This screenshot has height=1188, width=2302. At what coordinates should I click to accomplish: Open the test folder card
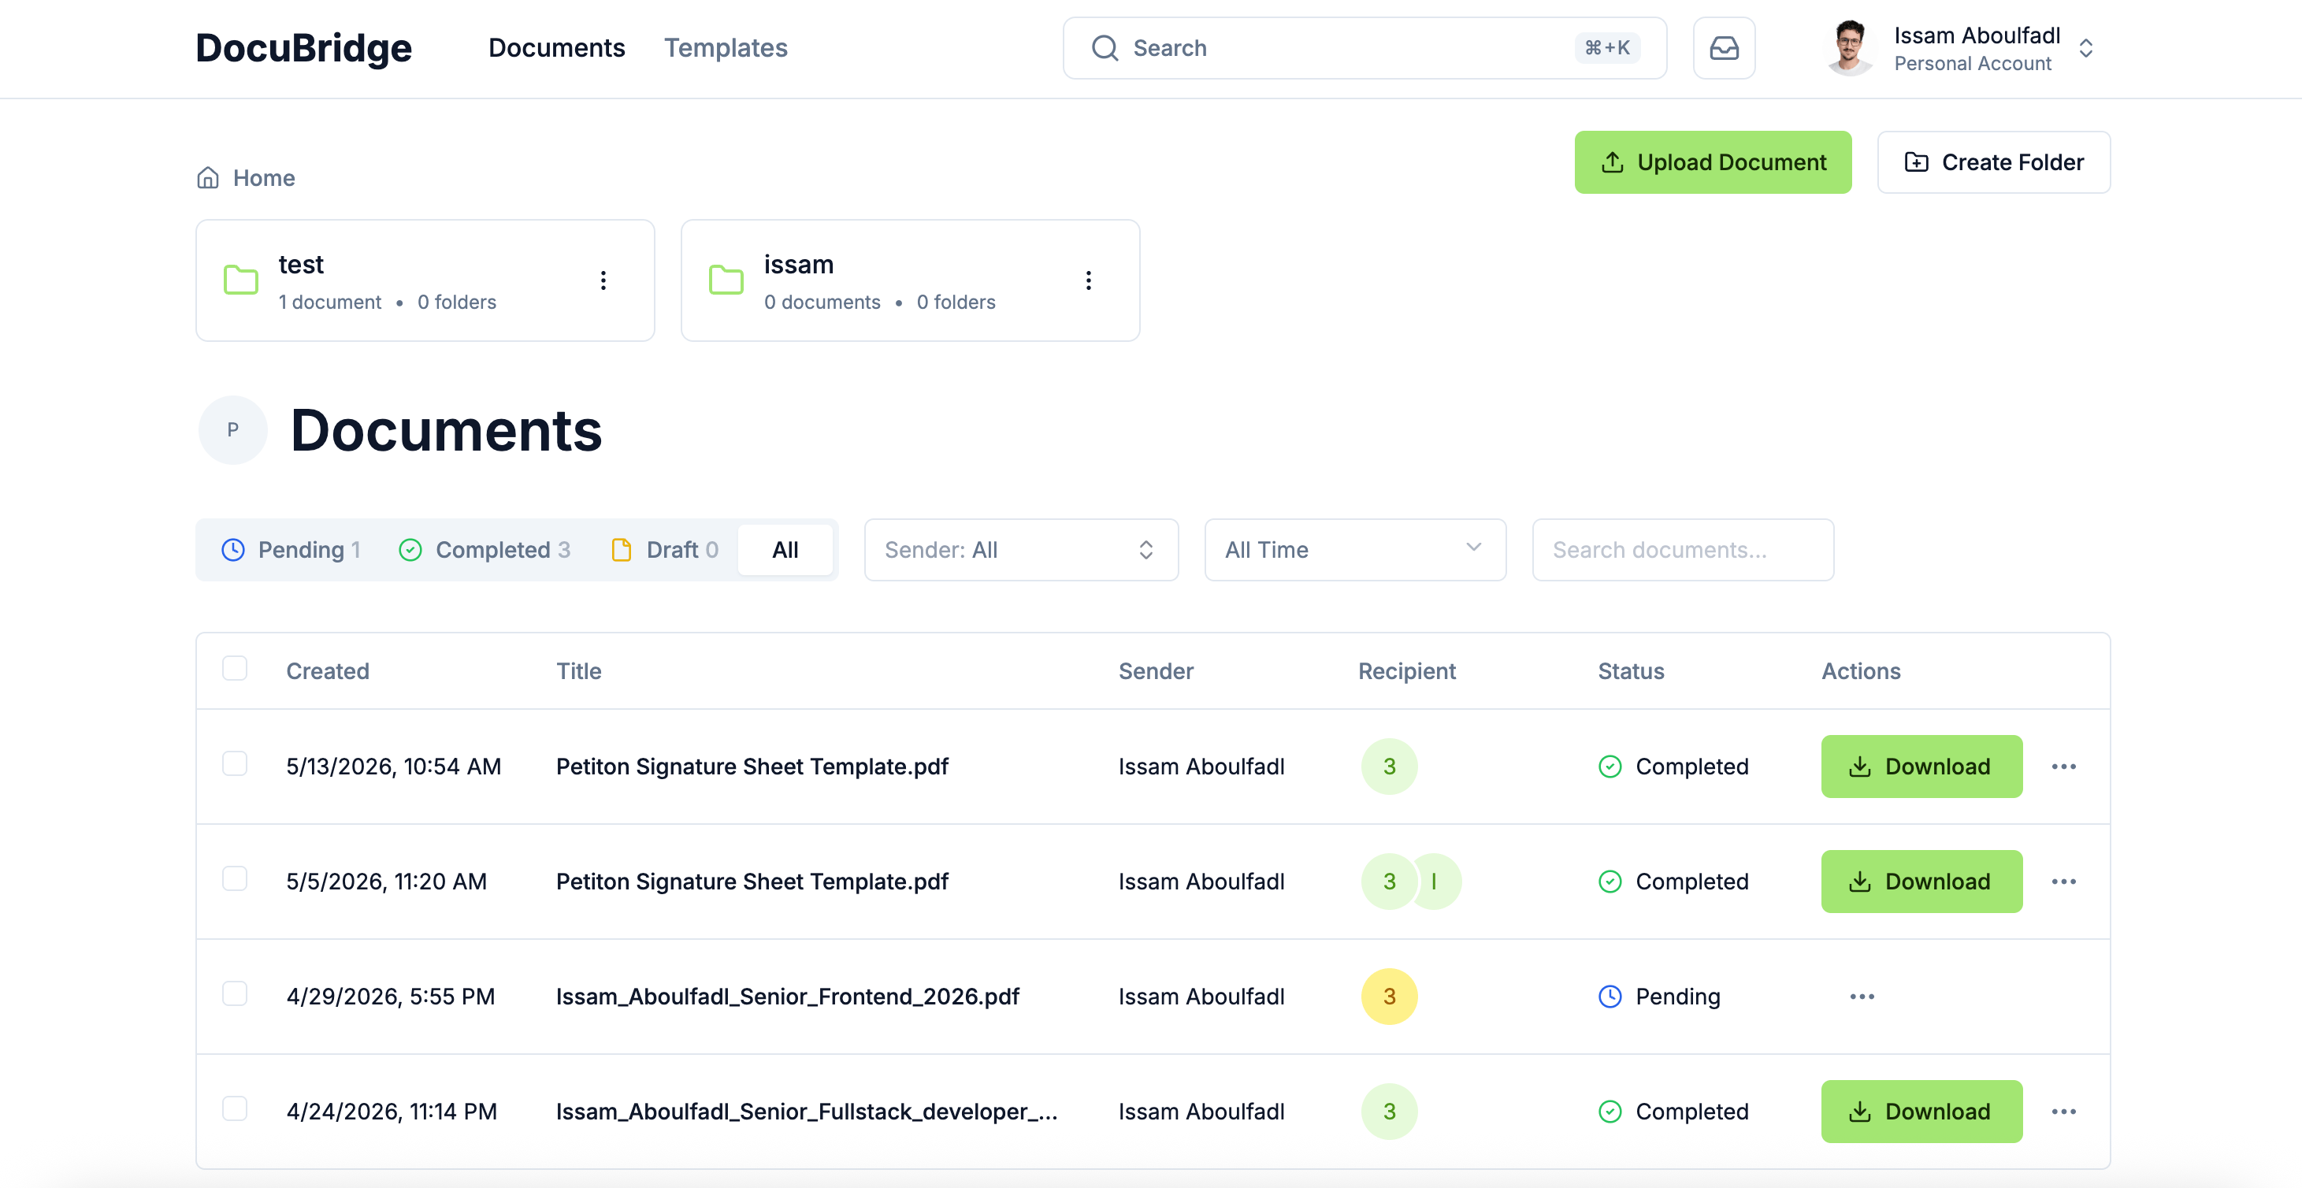[425, 280]
